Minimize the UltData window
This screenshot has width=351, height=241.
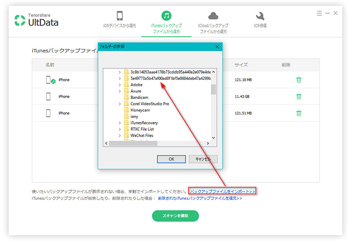(327, 13)
